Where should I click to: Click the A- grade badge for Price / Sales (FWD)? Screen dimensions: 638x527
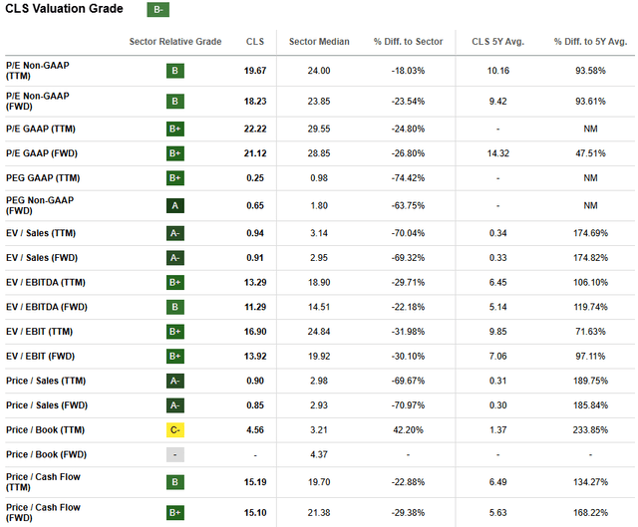[x=175, y=405]
